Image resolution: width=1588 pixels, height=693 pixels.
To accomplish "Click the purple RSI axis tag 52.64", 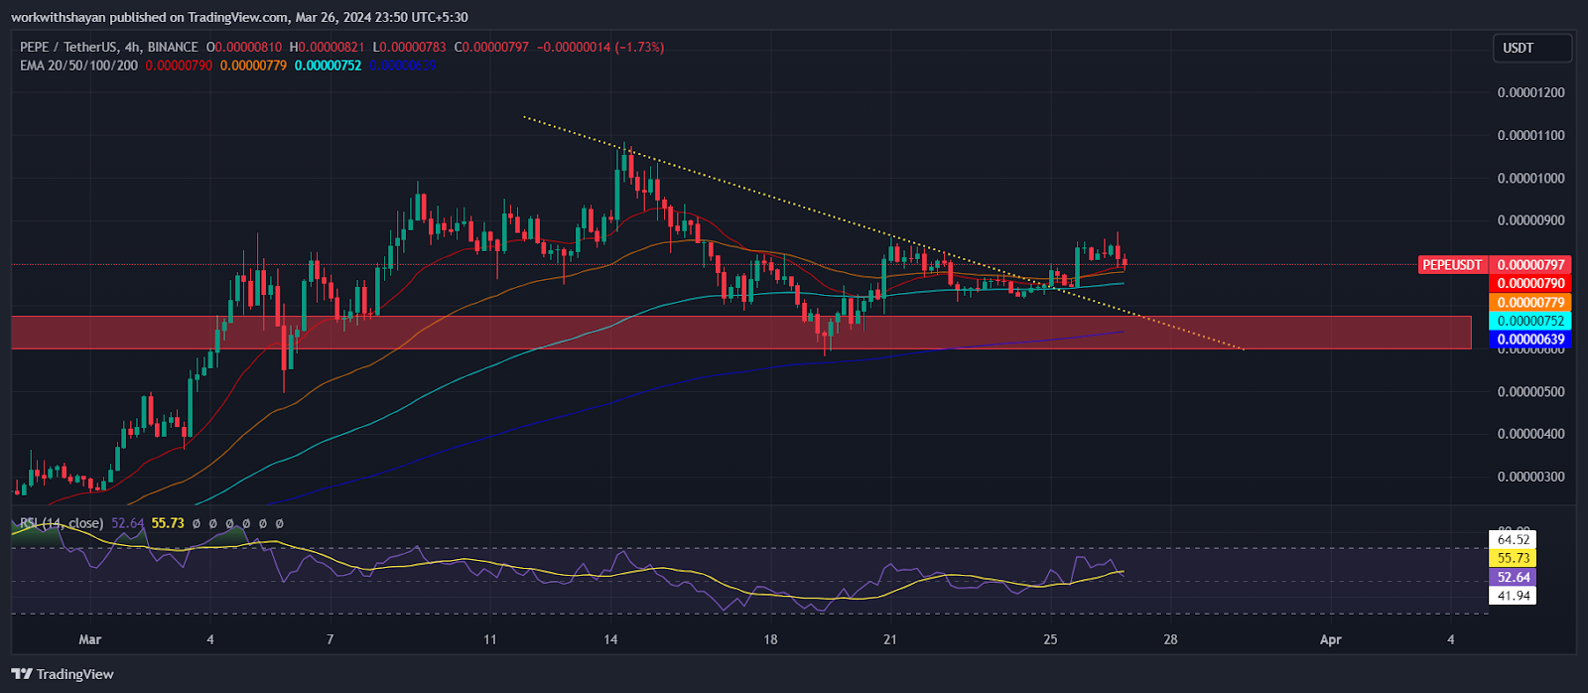I will [1514, 577].
